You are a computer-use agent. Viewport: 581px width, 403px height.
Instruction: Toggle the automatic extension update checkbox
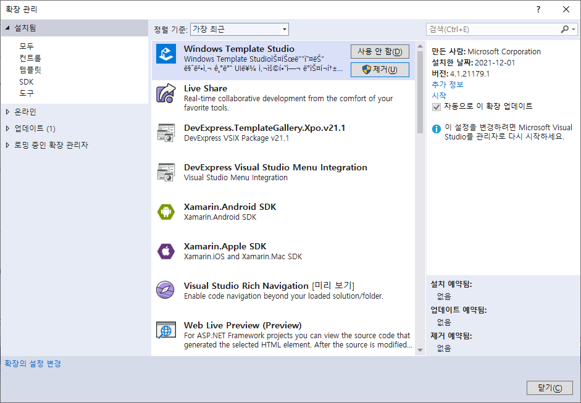pos(437,107)
